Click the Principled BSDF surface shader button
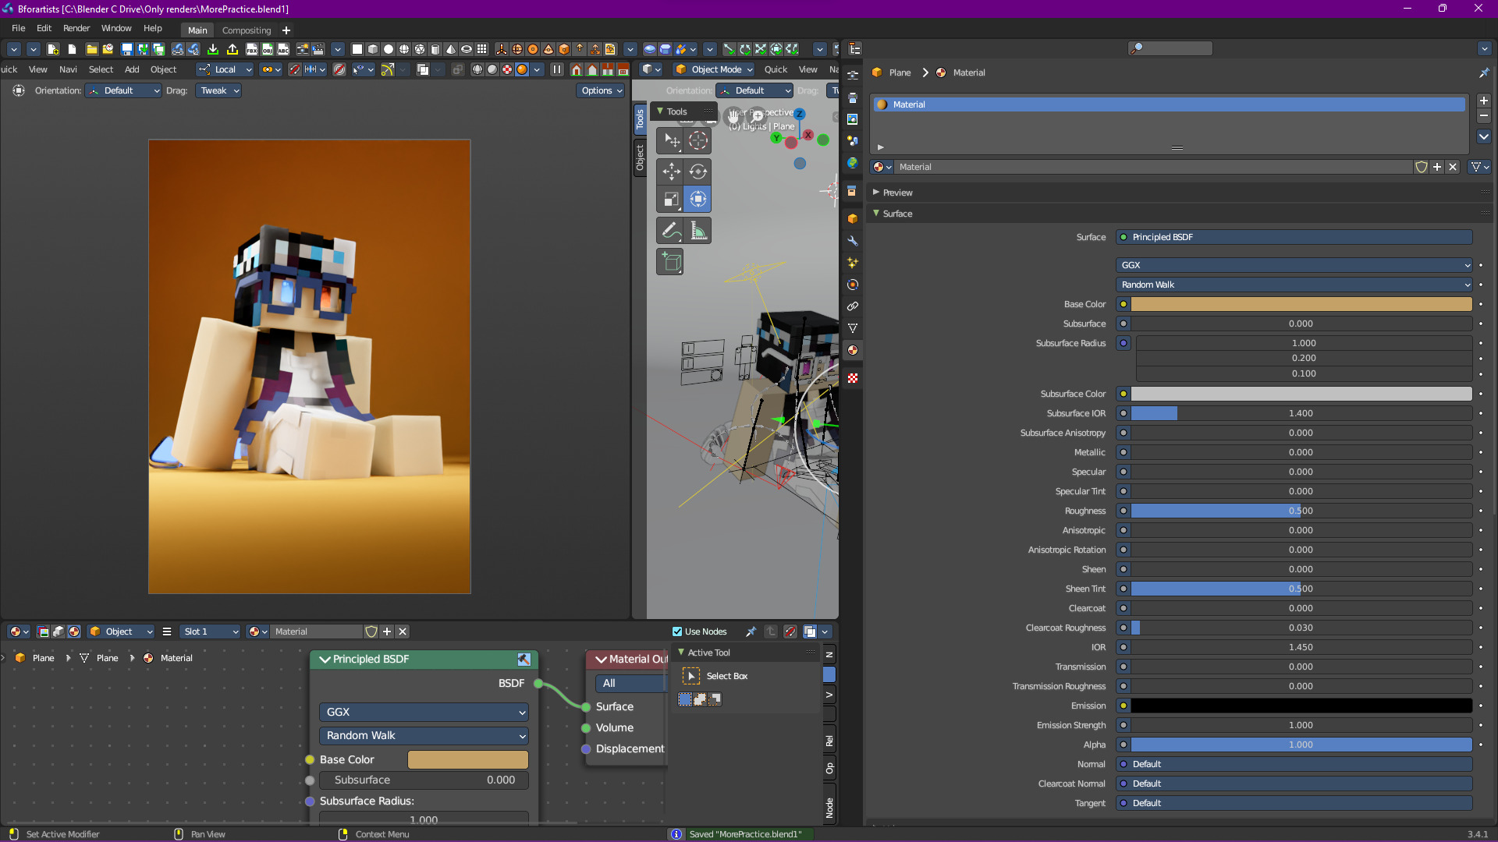 pyautogui.click(x=1294, y=237)
